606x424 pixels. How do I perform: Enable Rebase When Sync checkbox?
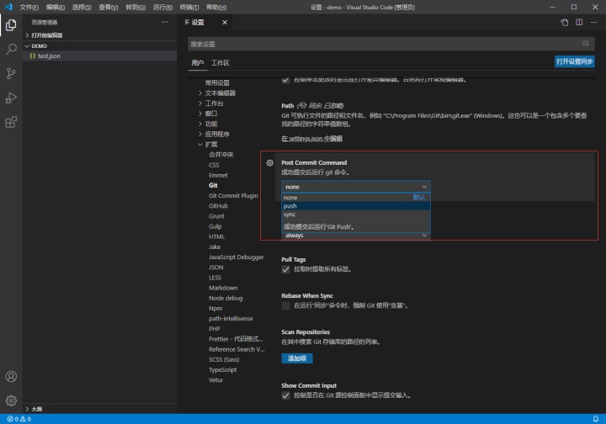click(x=285, y=306)
